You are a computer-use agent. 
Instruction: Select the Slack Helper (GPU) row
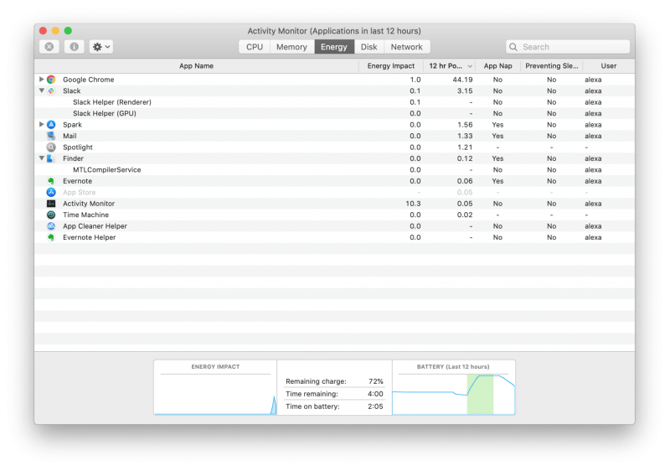[334, 113]
